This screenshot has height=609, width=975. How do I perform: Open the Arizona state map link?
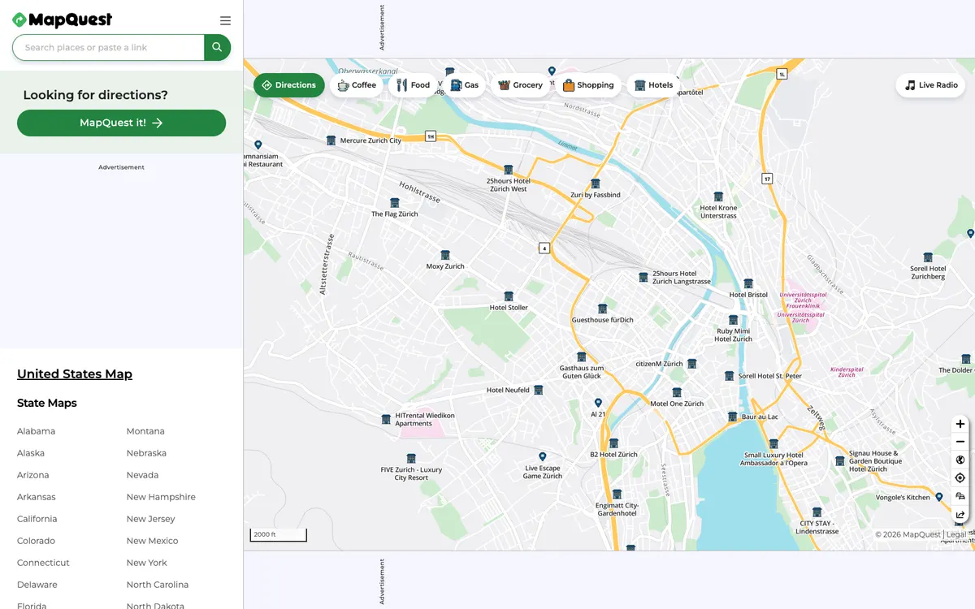[x=33, y=475]
